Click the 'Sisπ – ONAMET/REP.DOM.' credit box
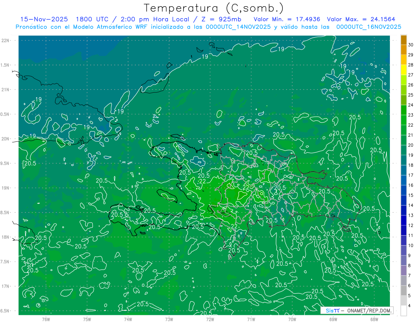The width and height of the screenshot is (420, 324). [x=357, y=310]
